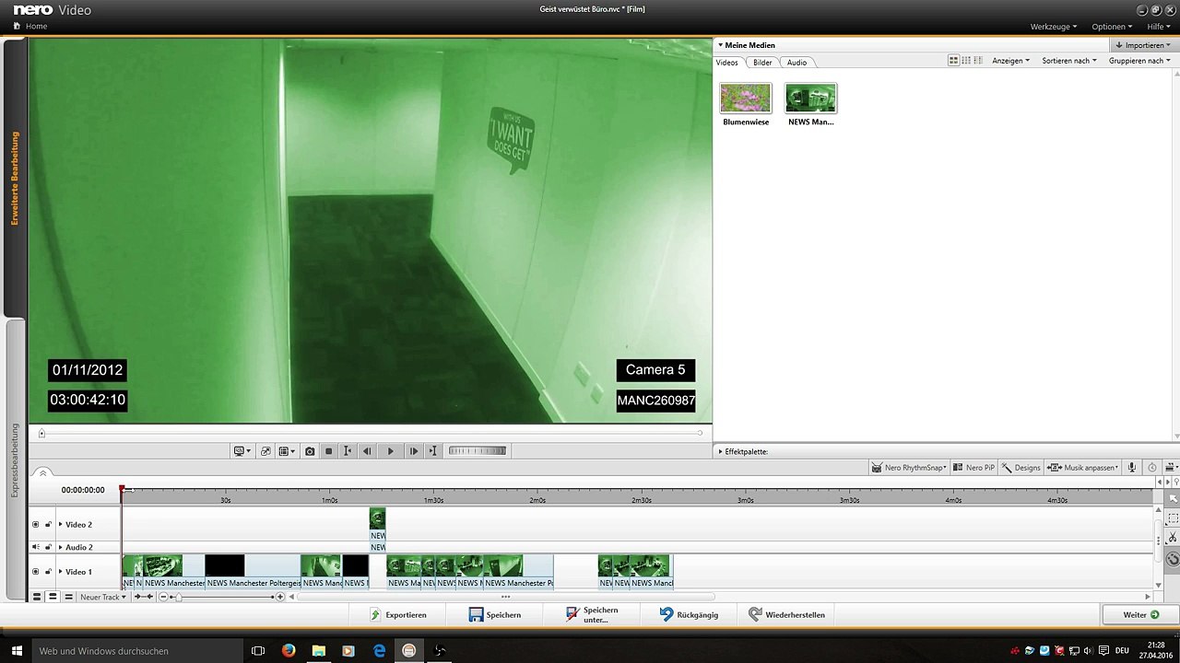Open Nero PiP tool
Viewport: 1180px width, 663px height.
tap(973, 468)
